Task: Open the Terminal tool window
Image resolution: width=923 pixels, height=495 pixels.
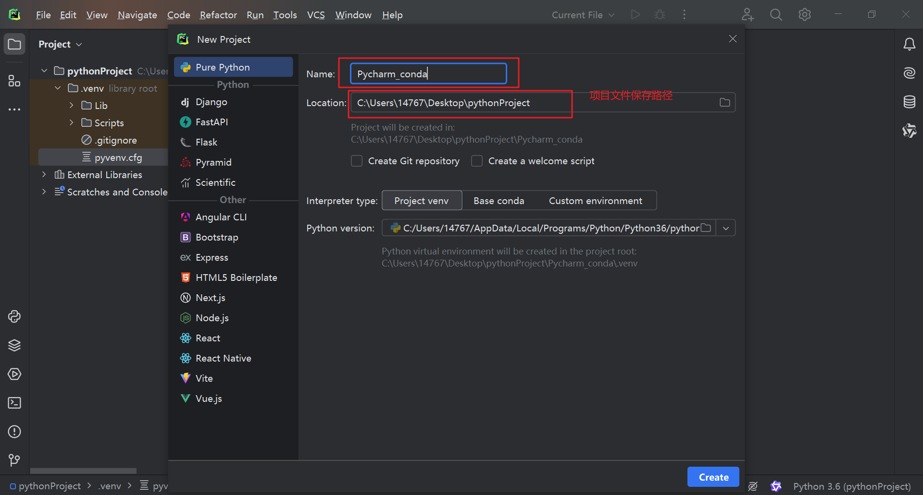Action: coord(14,403)
